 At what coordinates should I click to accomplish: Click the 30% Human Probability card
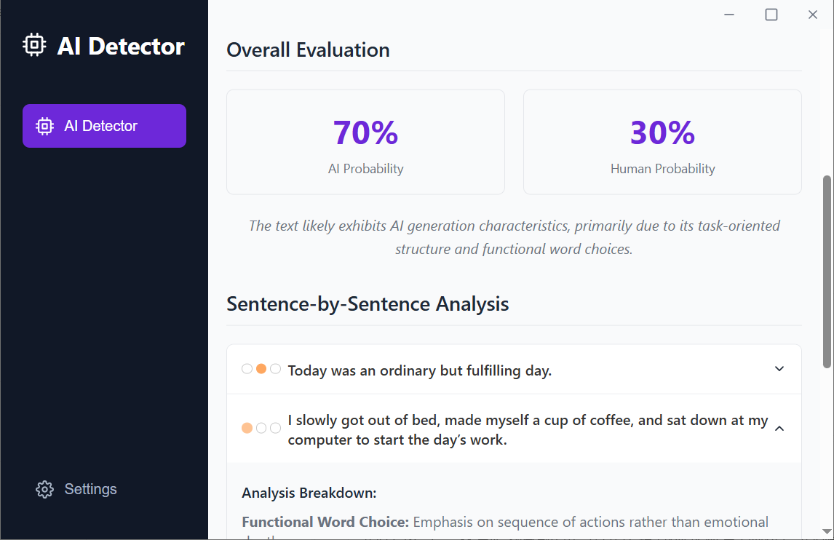tap(662, 142)
